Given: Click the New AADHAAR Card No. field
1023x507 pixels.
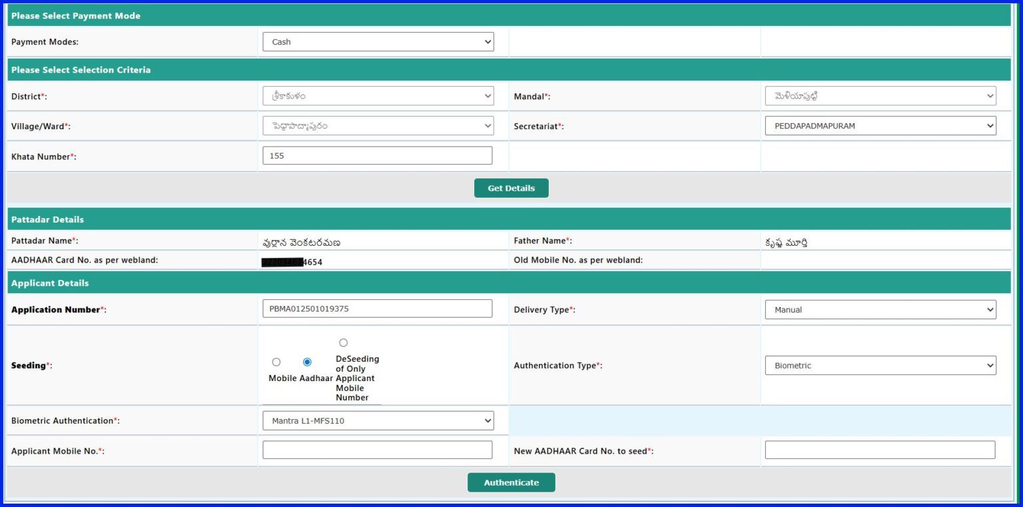Looking at the screenshot, I should coord(880,449).
